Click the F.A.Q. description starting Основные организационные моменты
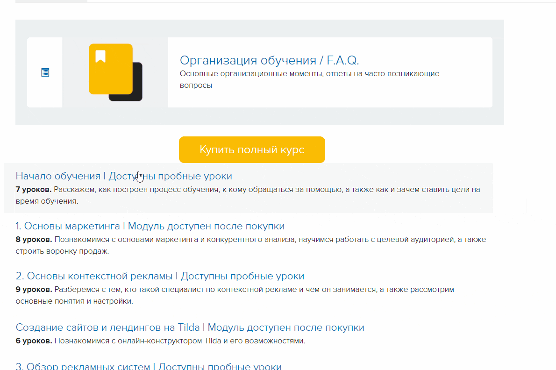Image resolution: width=556 pixels, height=370 pixels. pyautogui.click(x=309, y=79)
